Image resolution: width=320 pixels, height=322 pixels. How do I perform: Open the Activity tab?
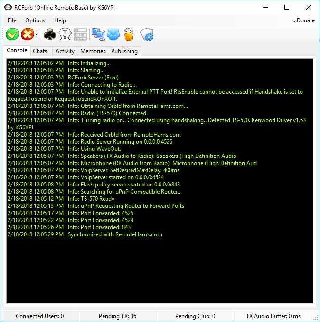point(65,51)
